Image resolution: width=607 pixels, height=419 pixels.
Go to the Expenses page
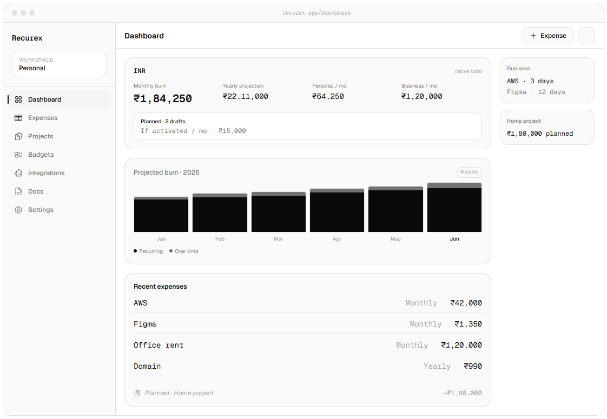pyautogui.click(x=59, y=118)
